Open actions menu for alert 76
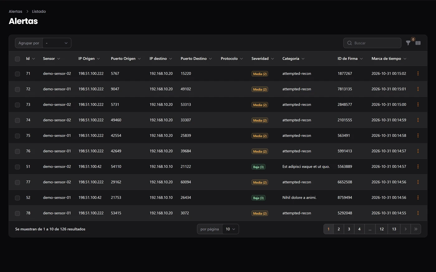 click(x=418, y=151)
